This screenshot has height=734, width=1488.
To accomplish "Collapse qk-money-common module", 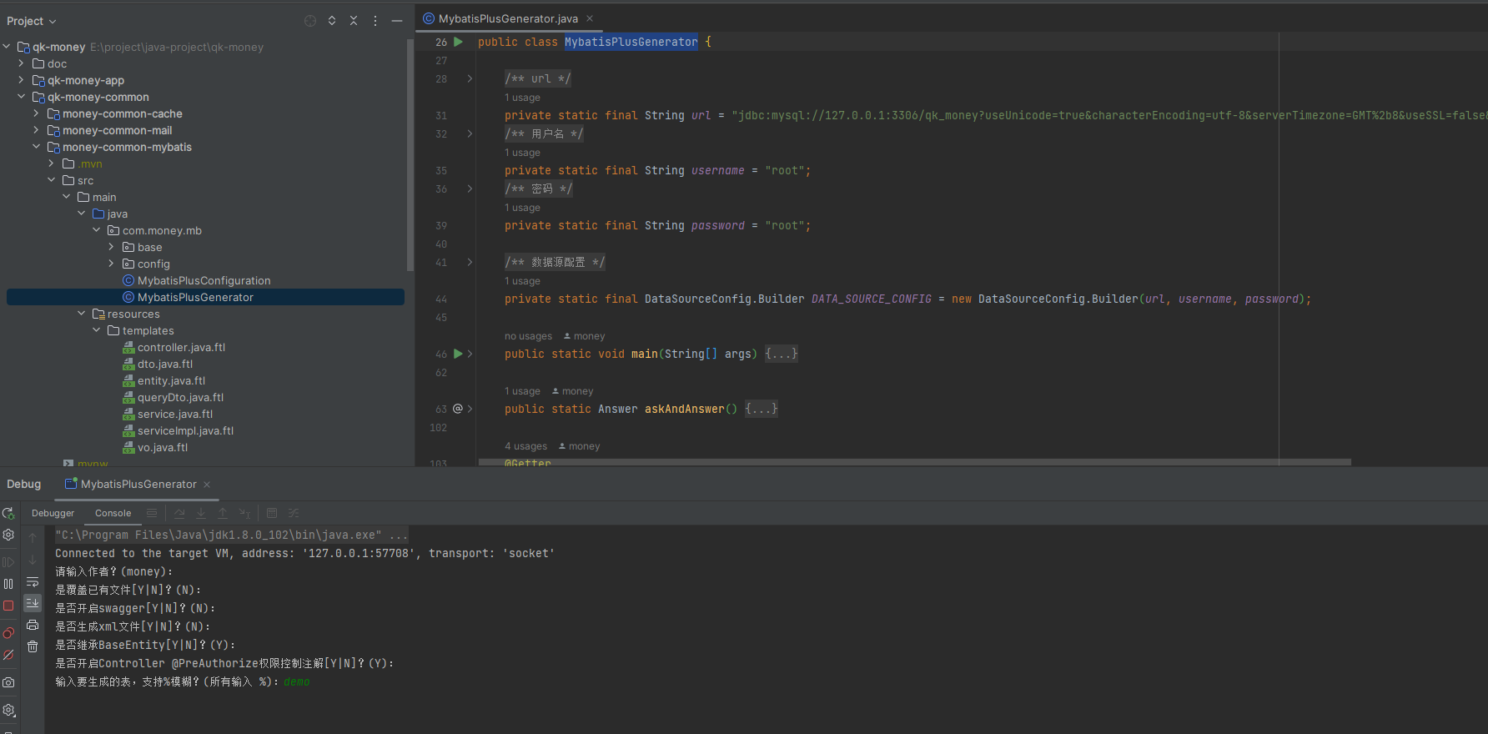I will pyautogui.click(x=22, y=97).
